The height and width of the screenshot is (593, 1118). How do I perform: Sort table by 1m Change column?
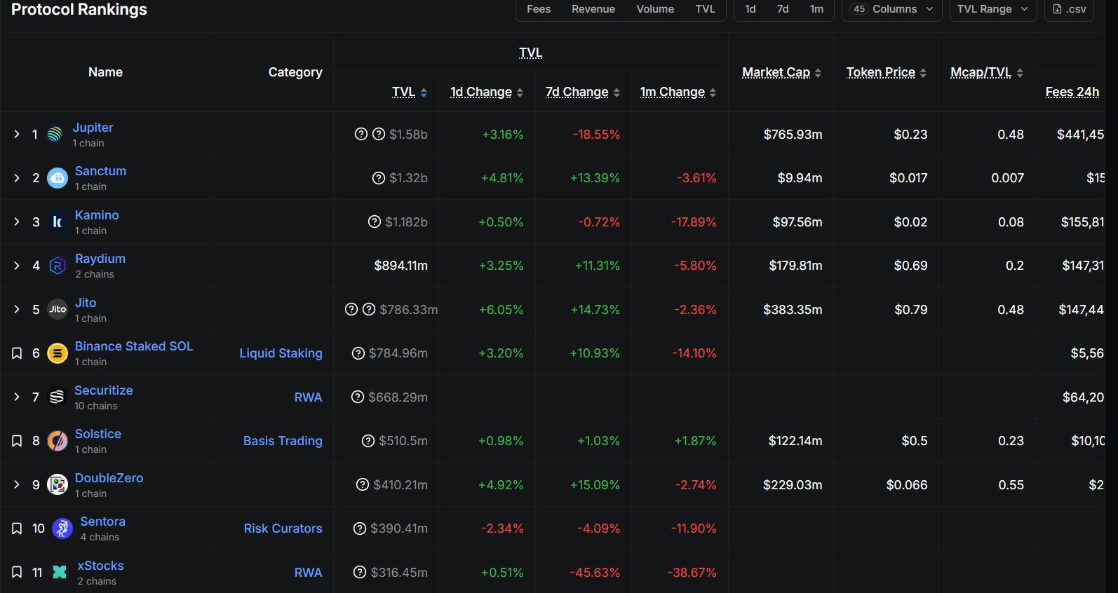pos(678,92)
